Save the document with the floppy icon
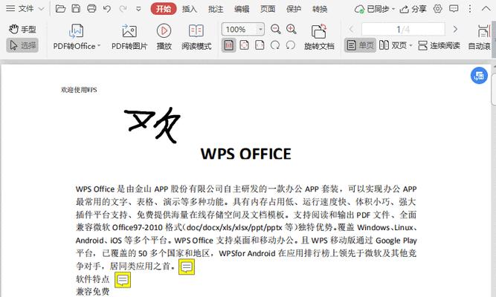 point(76,9)
